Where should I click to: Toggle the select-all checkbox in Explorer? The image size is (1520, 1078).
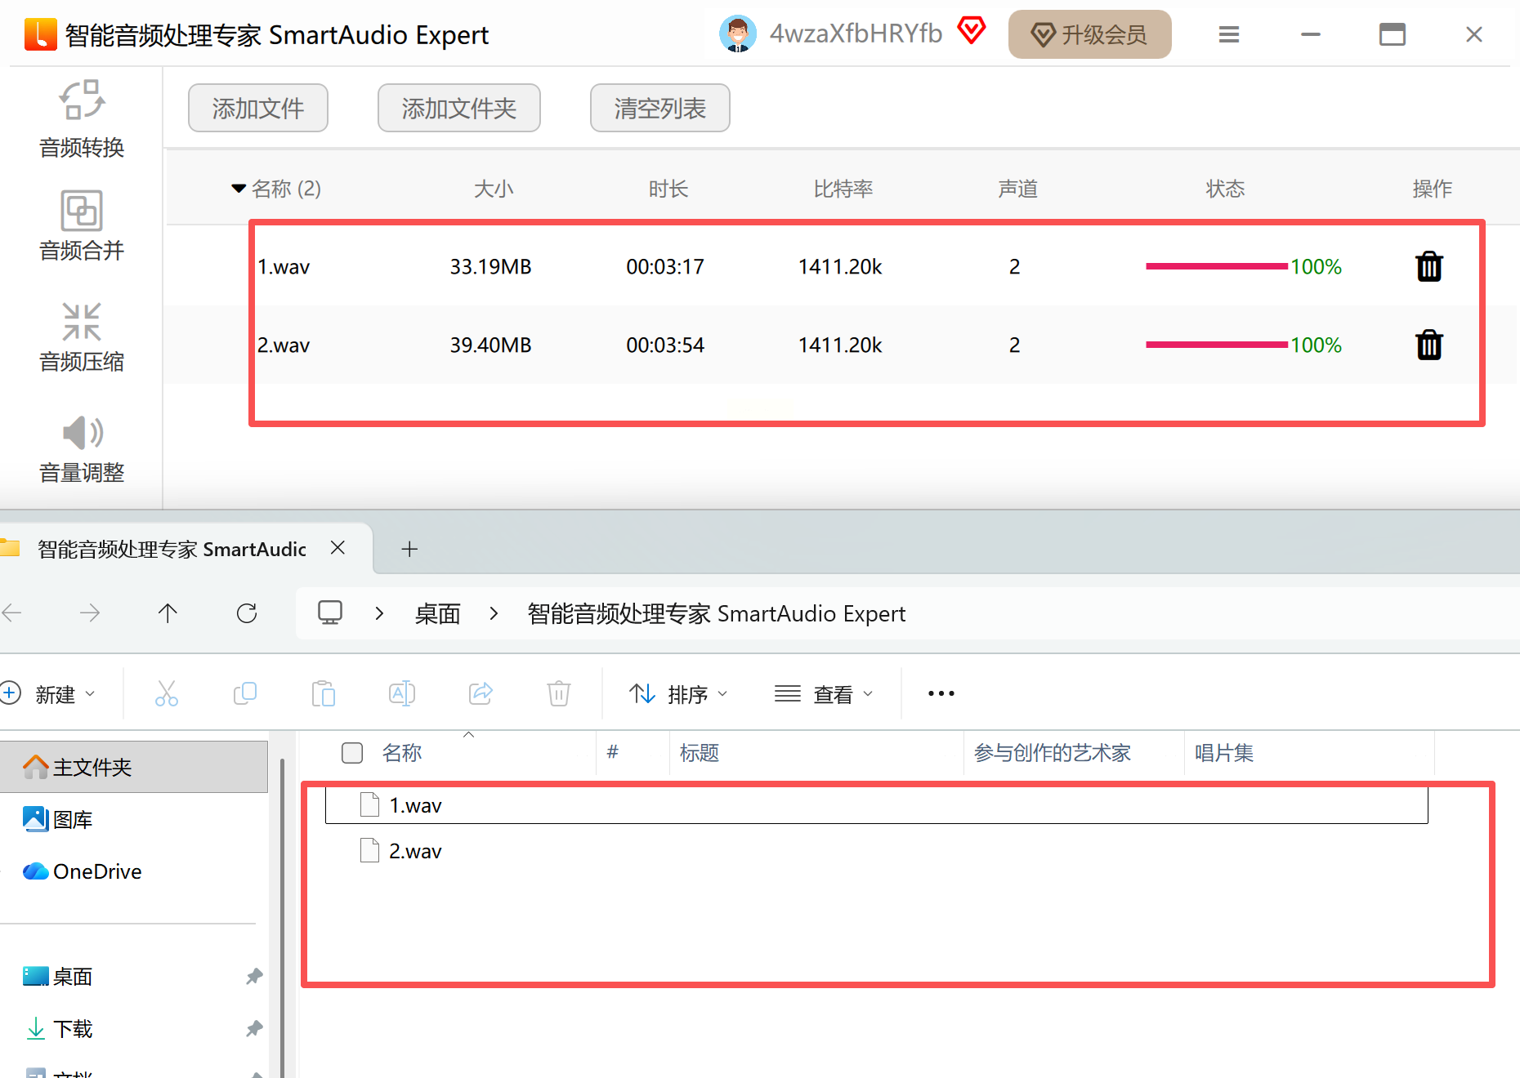[x=352, y=752]
